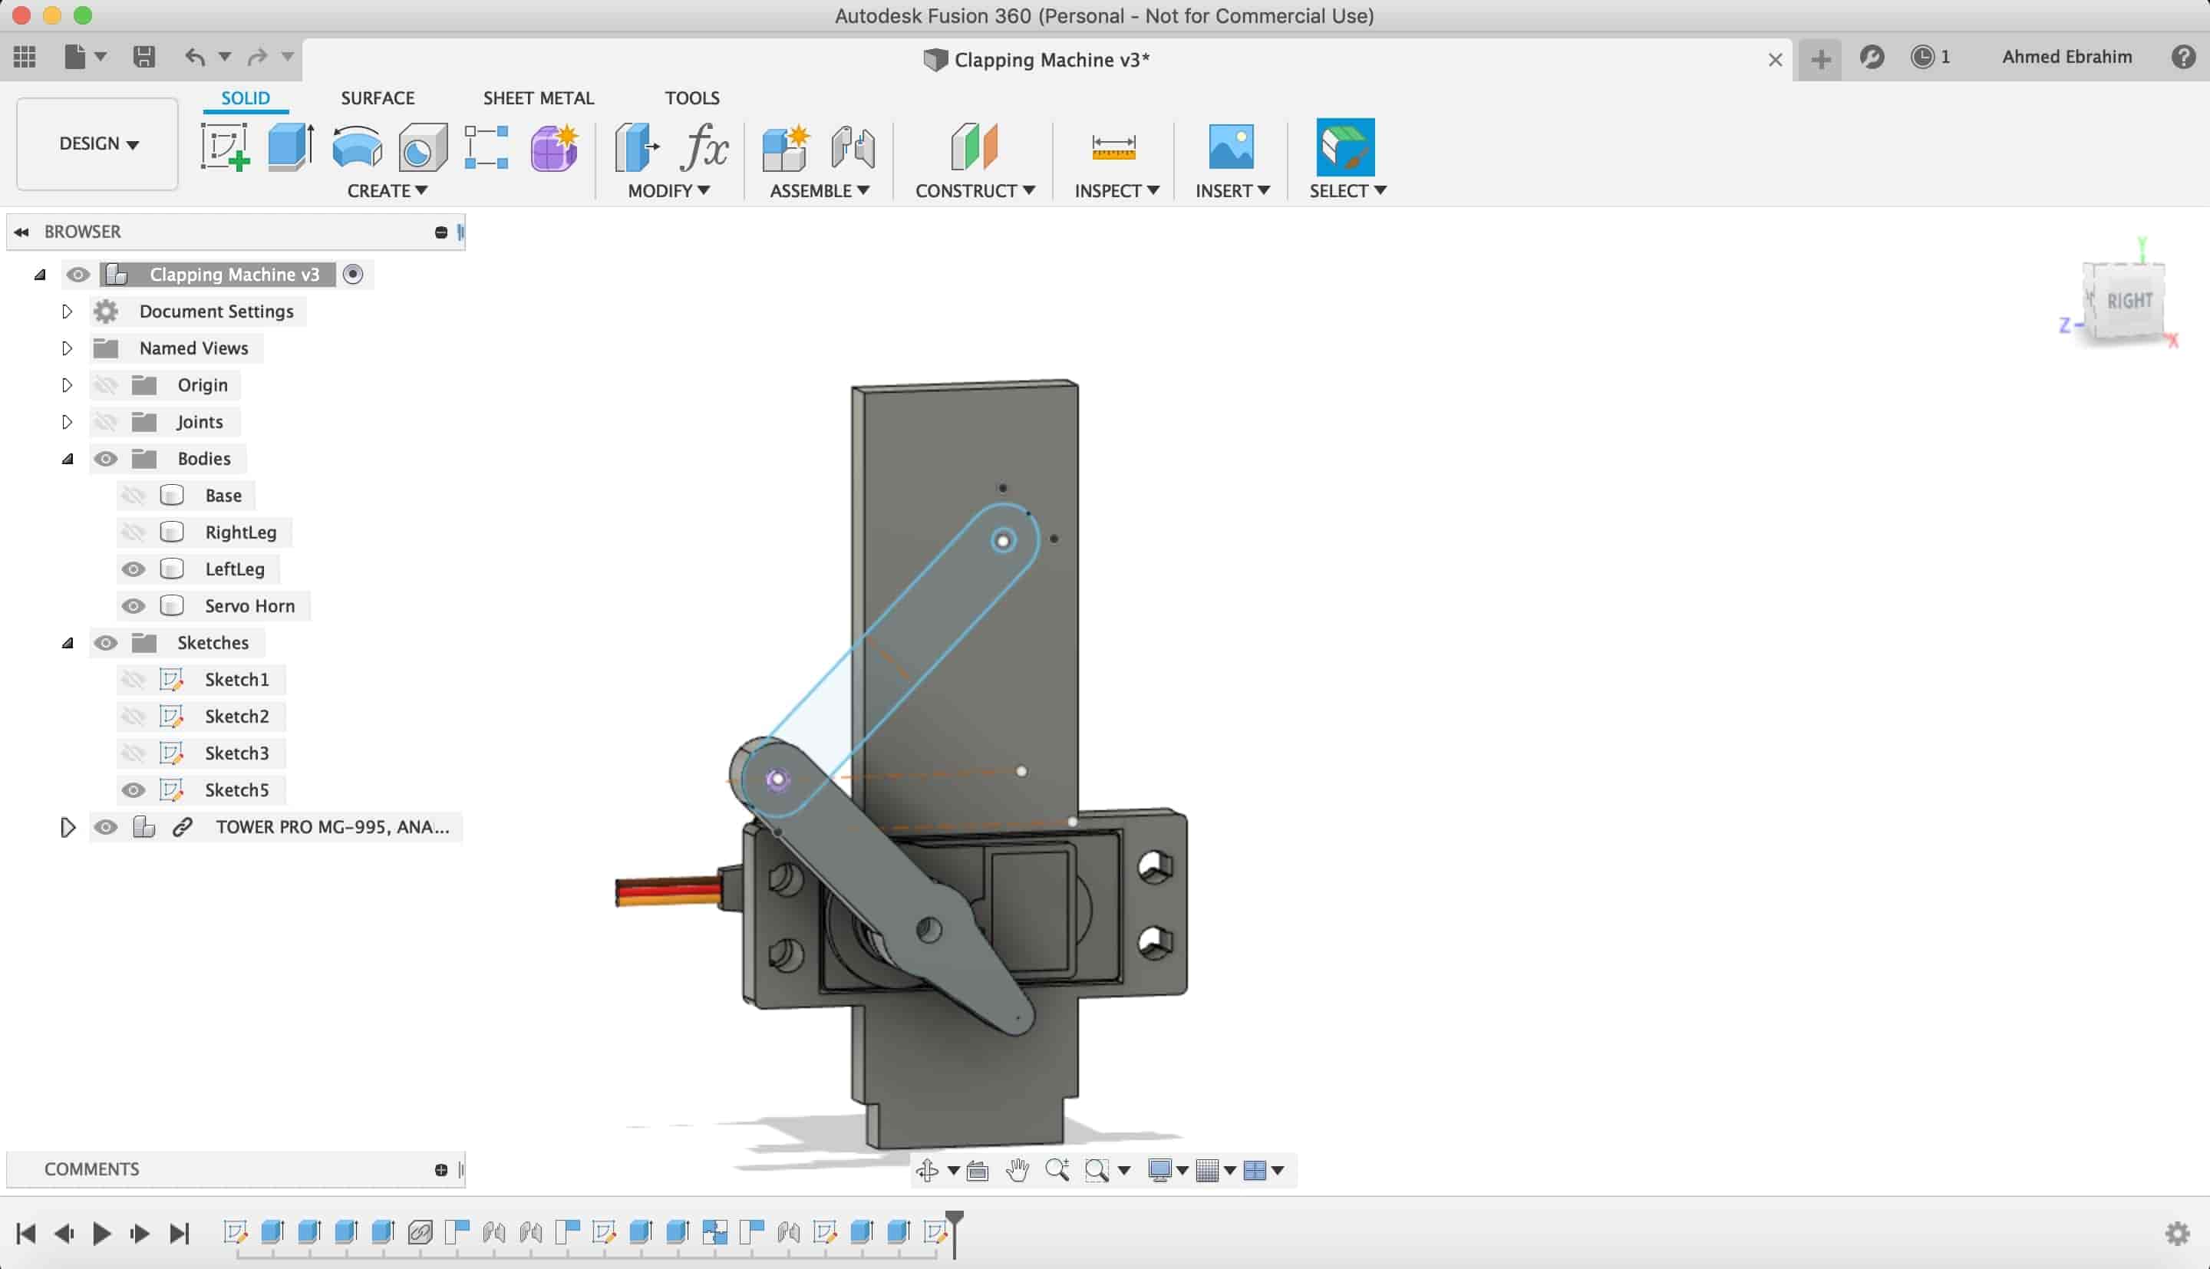This screenshot has width=2210, height=1269.
Task: Open the Help question mark
Action: point(2183,58)
